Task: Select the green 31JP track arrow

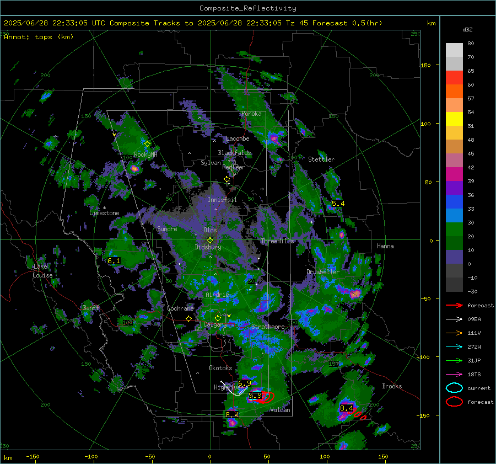Action: (454, 360)
